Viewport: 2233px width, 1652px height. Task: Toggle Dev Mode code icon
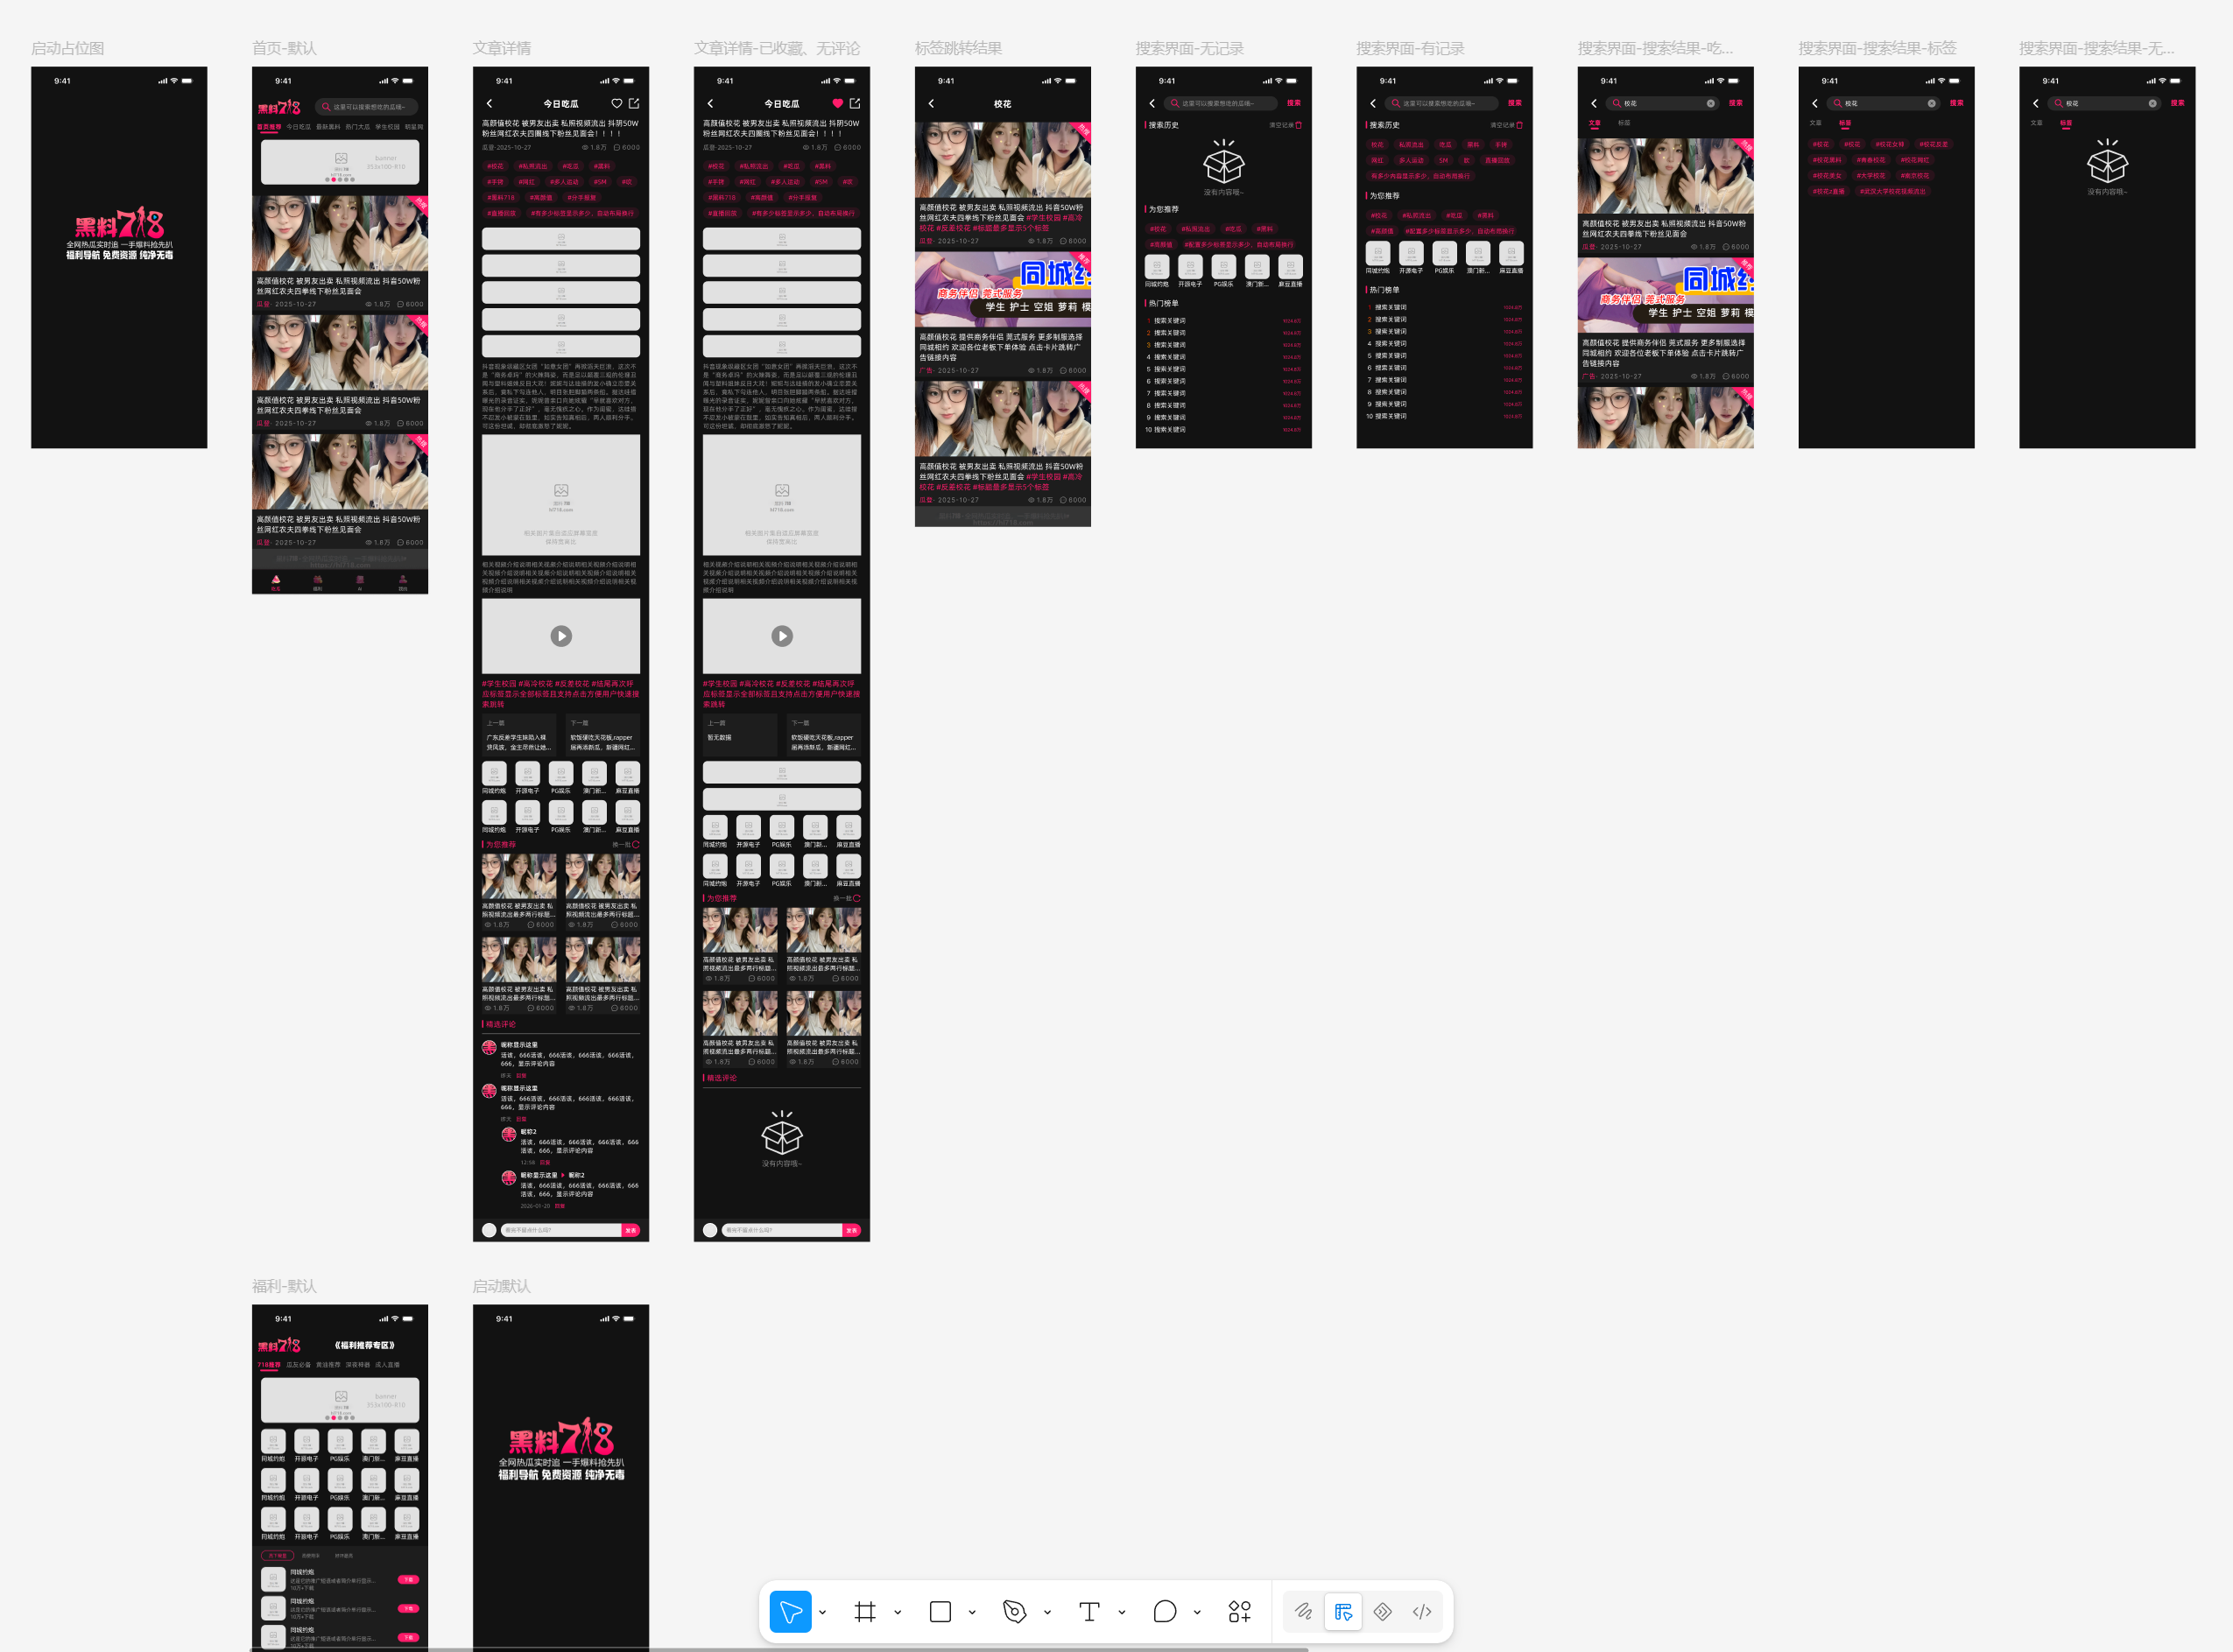[x=1422, y=1611]
